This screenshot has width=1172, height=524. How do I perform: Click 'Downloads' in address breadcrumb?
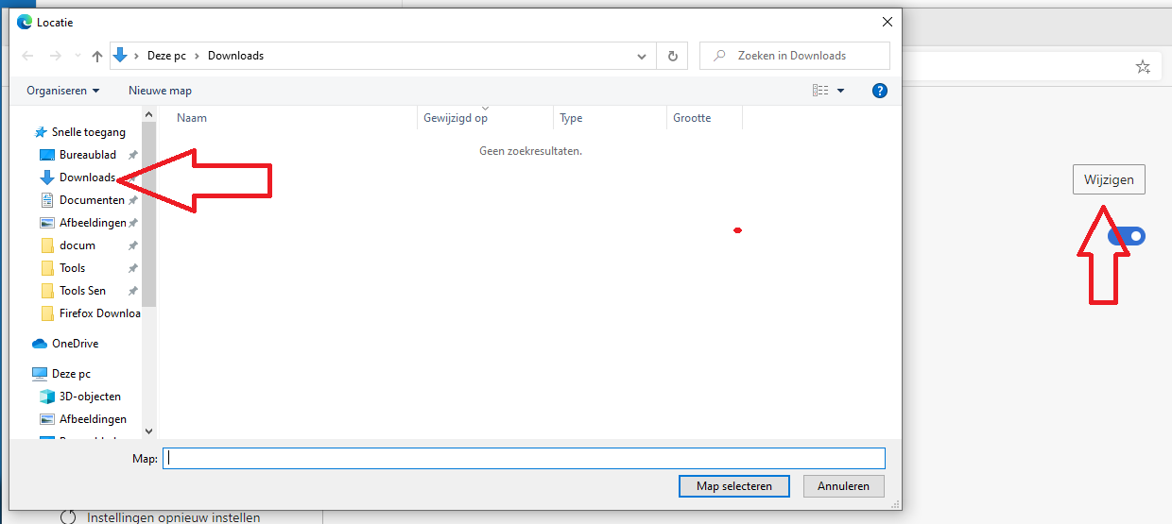coord(235,56)
